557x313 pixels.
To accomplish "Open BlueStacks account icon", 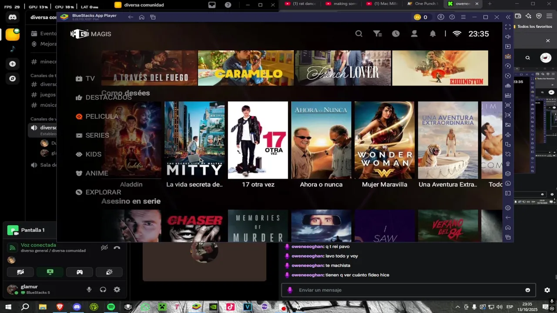I will (x=441, y=17).
